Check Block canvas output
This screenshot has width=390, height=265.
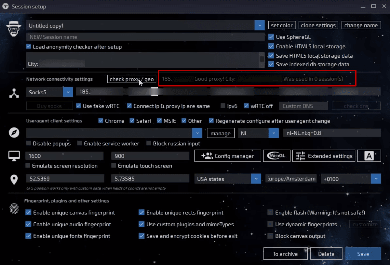(270, 236)
